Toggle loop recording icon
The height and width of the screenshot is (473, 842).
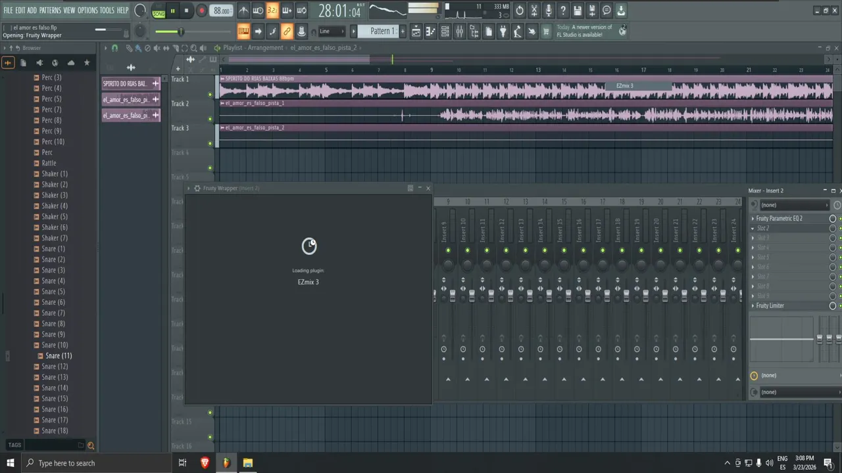[x=301, y=11]
